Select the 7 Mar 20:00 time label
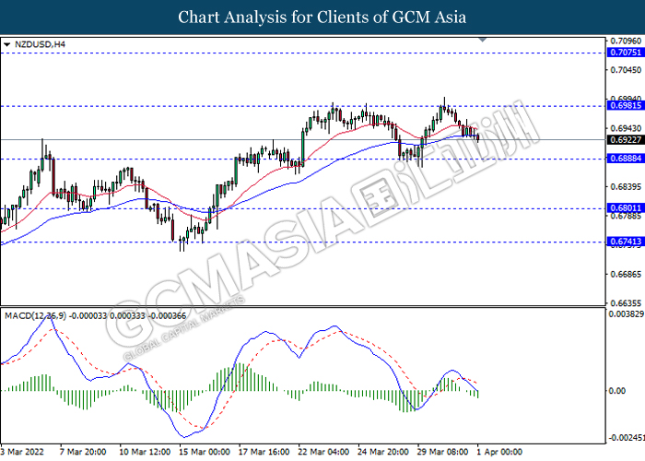This screenshot has width=645, height=461. click(x=83, y=452)
